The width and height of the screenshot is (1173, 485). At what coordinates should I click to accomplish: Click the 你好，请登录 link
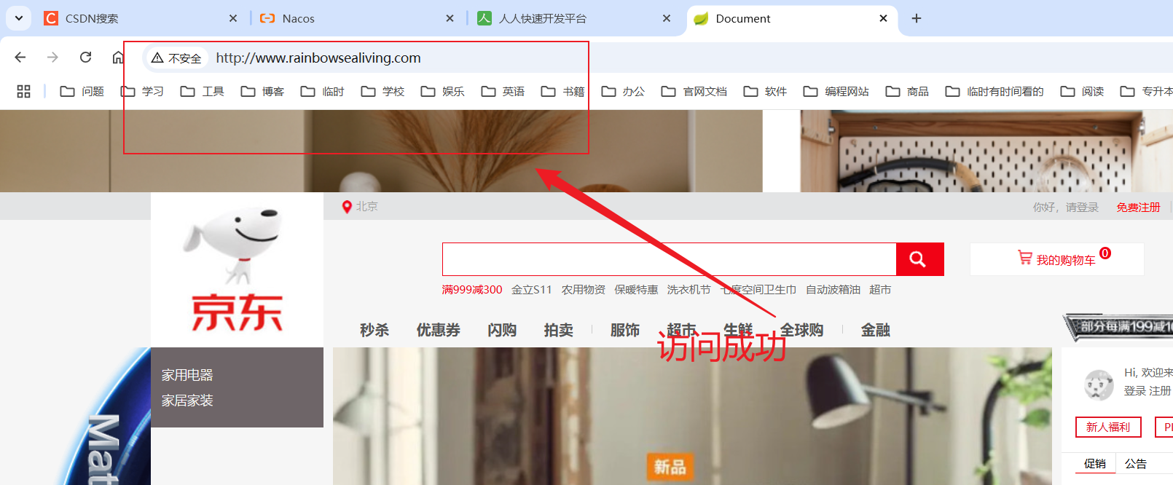[x=1065, y=208]
